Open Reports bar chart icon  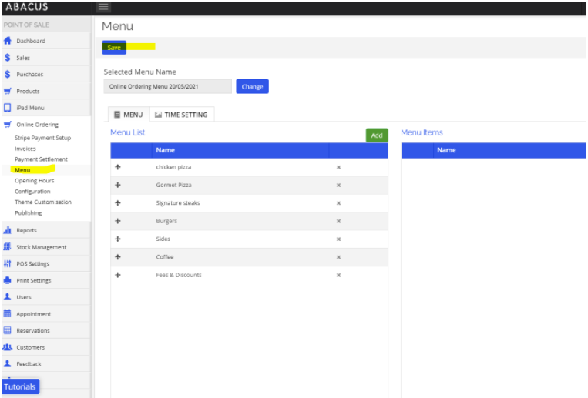pyautogui.click(x=8, y=230)
